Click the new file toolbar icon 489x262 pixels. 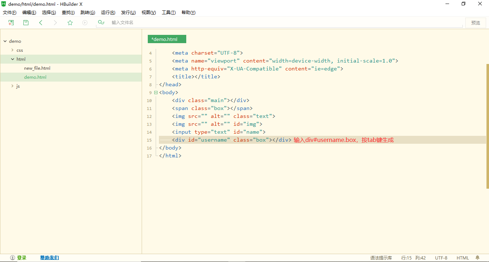[x=11, y=23]
